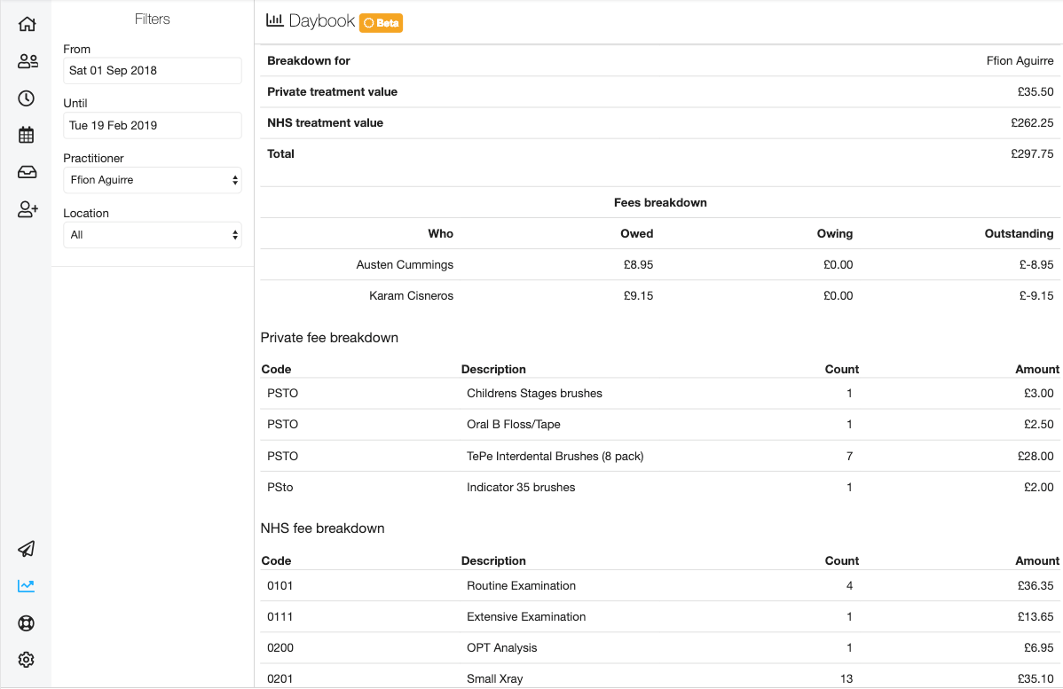Open the Patients list icon
This screenshot has width=1063, height=689.
click(x=28, y=61)
